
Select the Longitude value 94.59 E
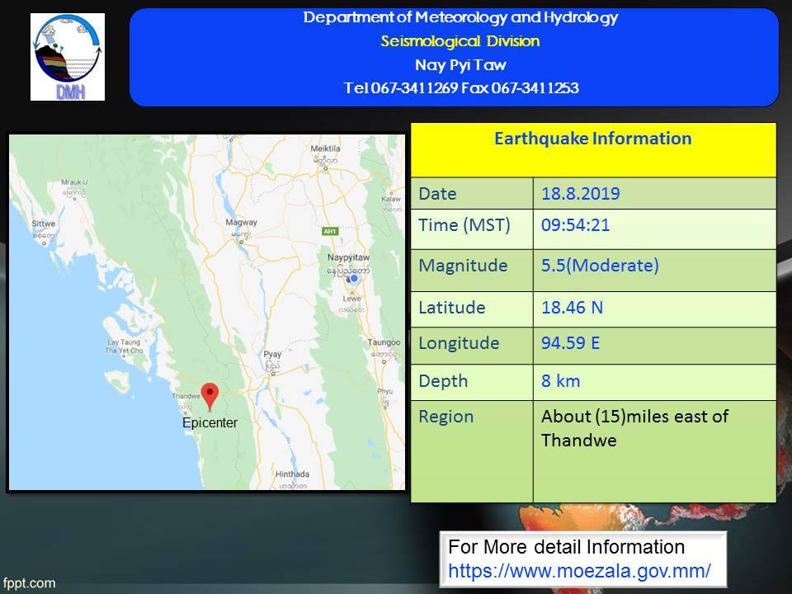tap(570, 343)
